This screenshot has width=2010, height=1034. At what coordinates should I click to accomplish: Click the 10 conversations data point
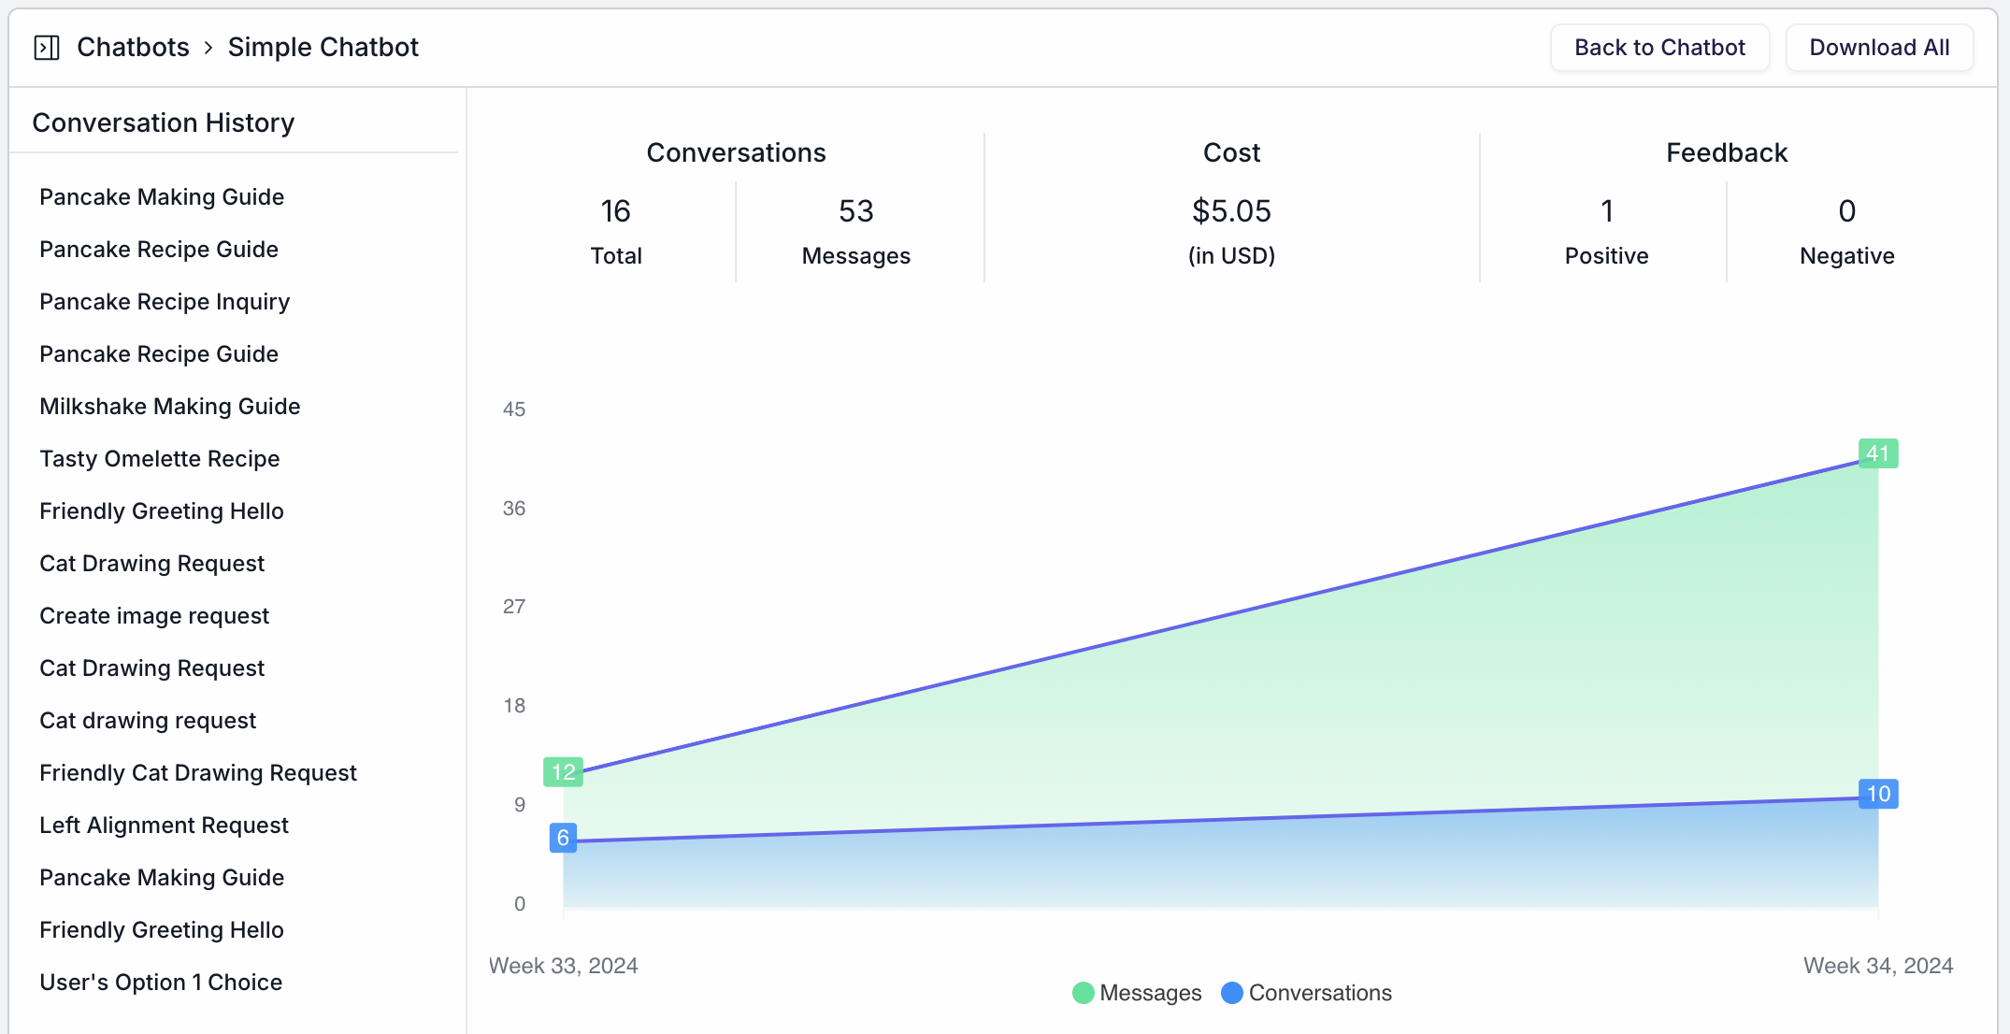click(x=1877, y=794)
